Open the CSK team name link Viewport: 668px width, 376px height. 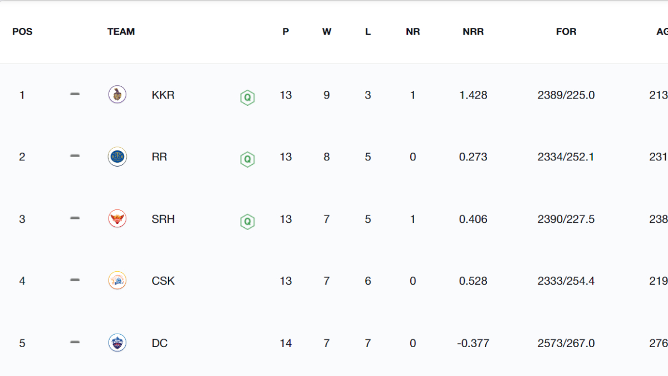163,281
